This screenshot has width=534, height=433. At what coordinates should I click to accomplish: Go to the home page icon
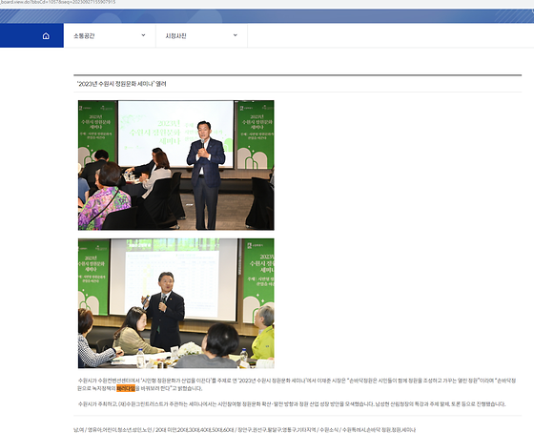click(46, 36)
